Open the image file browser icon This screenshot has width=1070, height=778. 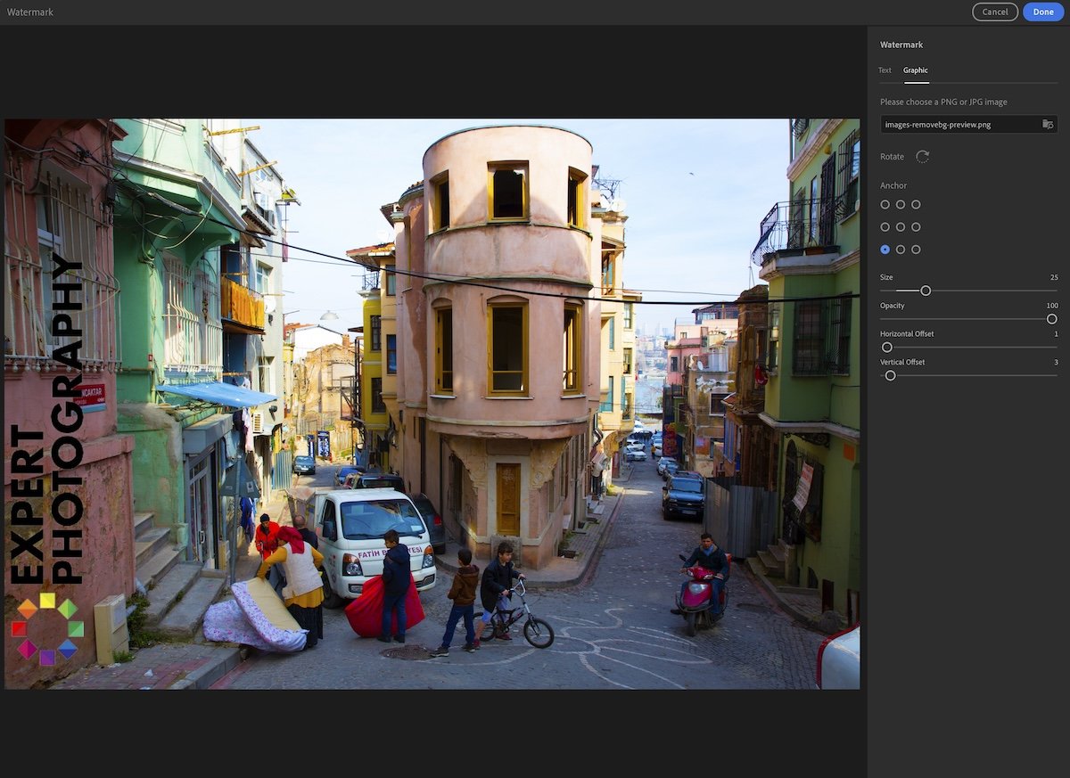(x=1048, y=124)
